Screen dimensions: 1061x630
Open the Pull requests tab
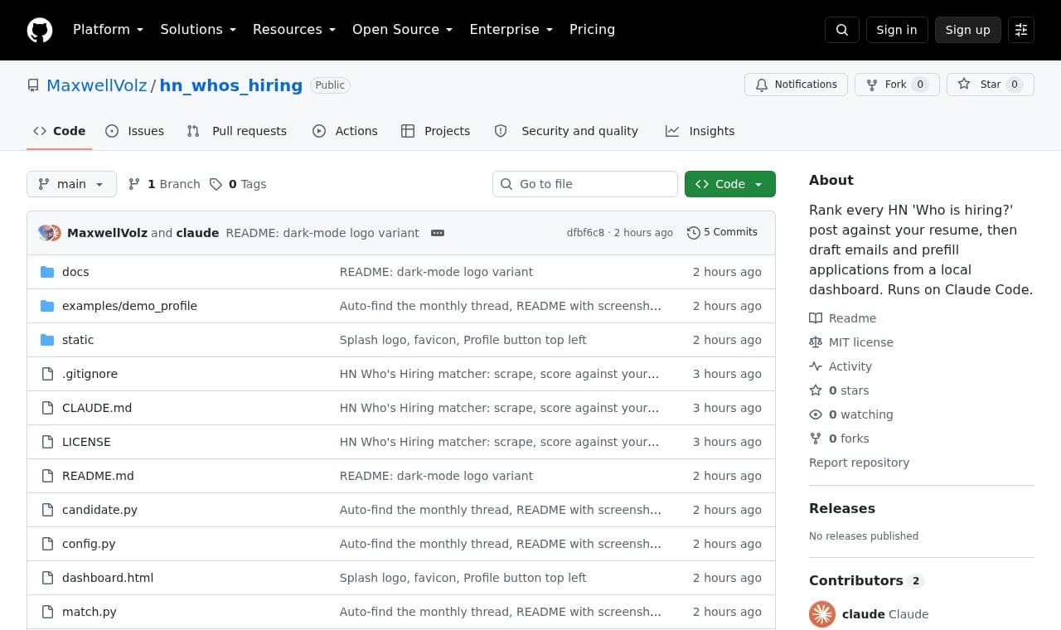(237, 131)
